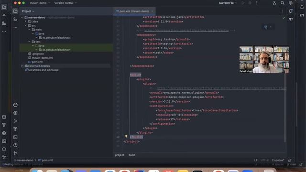Click the 'build' breadcrumb below the editor
The image size is (306, 172).
pyautogui.click(x=131, y=155)
